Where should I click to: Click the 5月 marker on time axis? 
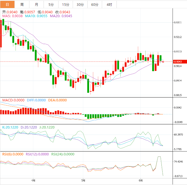tap(83, 181)
